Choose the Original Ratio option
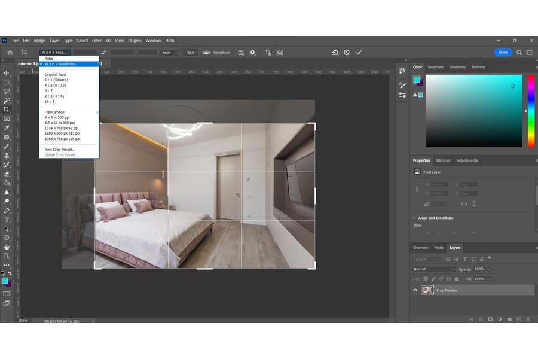This screenshot has width=538, height=359. coord(56,75)
